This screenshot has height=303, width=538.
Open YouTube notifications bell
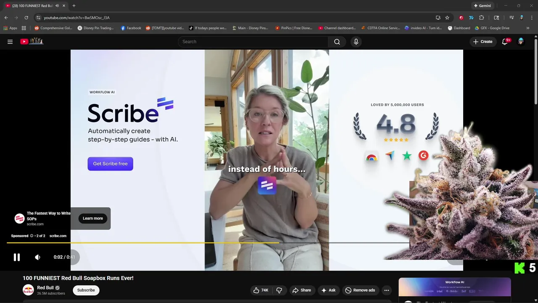pyautogui.click(x=505, y=42)
